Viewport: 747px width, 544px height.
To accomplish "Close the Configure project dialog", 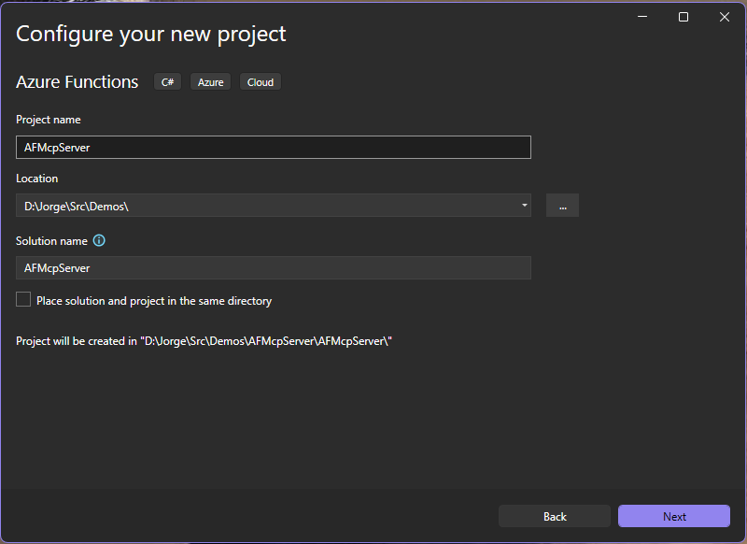I will [x=725, y=16].
